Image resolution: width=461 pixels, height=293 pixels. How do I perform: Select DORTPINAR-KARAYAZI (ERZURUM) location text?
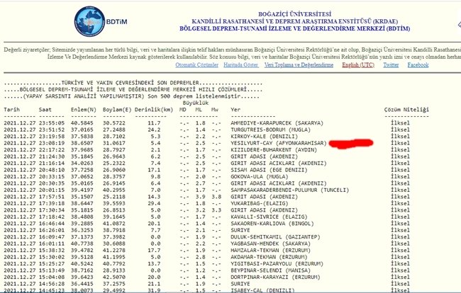click(275, 277)
